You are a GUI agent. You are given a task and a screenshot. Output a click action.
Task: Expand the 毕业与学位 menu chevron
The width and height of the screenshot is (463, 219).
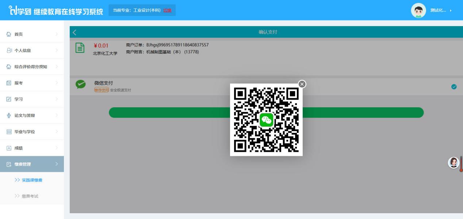tap(57, 132)
